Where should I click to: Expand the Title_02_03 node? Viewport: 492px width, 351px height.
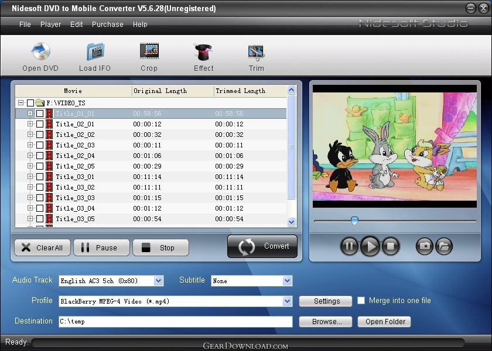30,145
